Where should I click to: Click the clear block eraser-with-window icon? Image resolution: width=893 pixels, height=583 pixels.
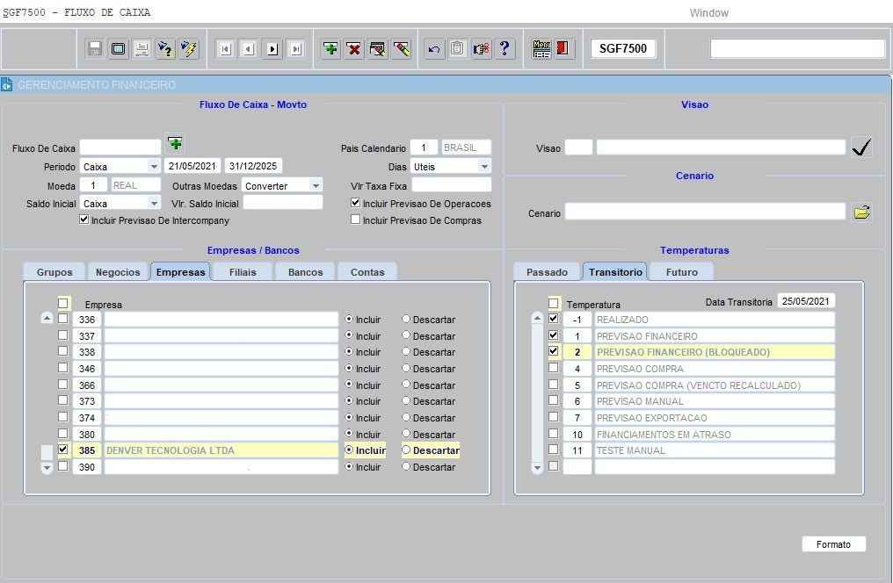[378, 49]
